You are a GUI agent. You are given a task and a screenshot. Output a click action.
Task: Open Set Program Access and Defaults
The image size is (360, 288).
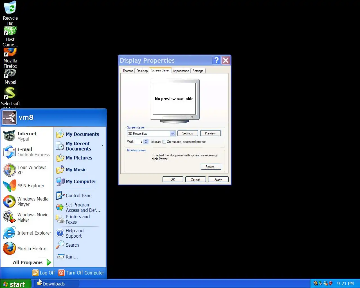(80, 207)
